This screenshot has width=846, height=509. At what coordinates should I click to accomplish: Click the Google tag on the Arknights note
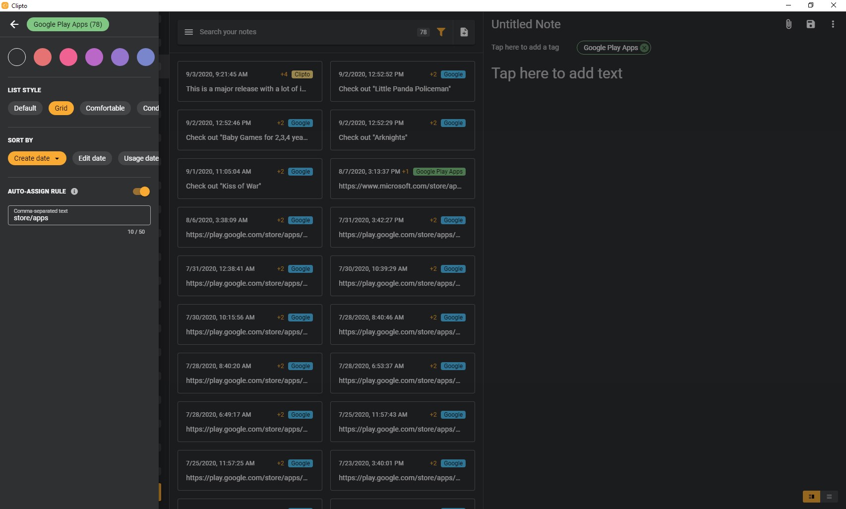[453, 123]
